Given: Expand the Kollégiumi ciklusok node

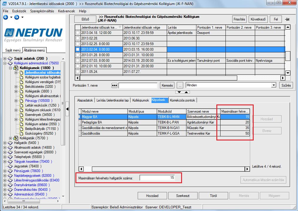Looking at the screenshot, I should click(x=16, y=110).
